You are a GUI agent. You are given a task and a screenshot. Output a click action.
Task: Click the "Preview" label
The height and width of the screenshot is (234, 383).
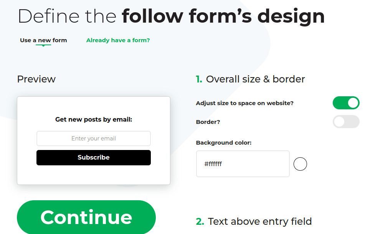[36, 79]
